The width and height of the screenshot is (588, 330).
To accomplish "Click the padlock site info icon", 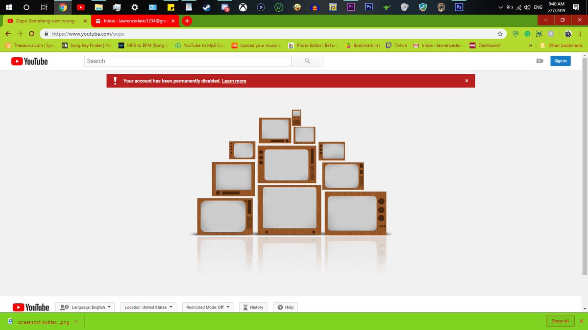I will (46, 34).
